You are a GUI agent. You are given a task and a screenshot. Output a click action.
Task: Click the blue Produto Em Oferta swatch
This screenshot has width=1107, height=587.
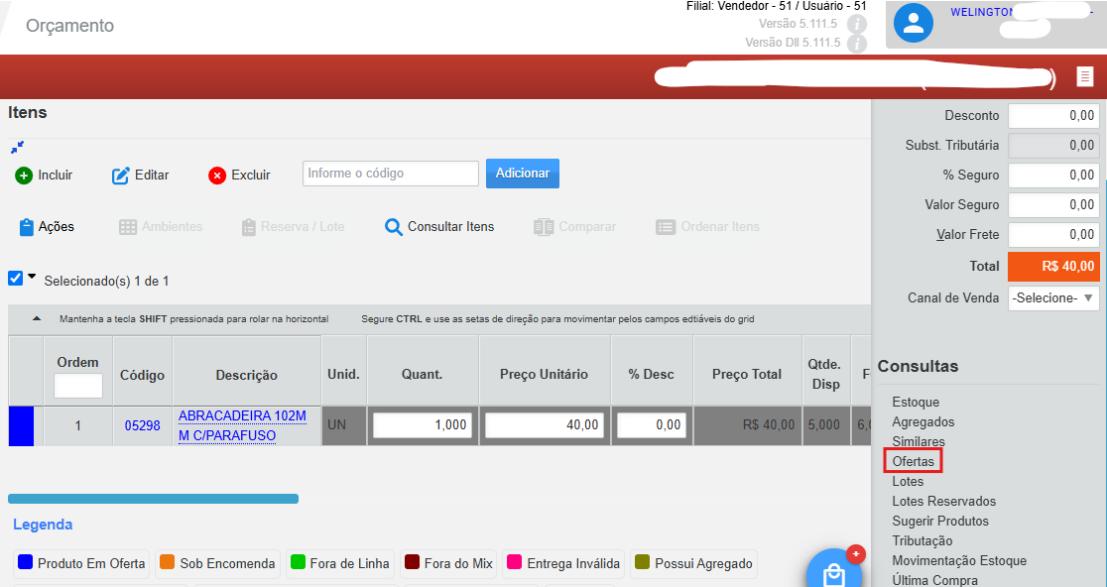click(x=26, y=562)
